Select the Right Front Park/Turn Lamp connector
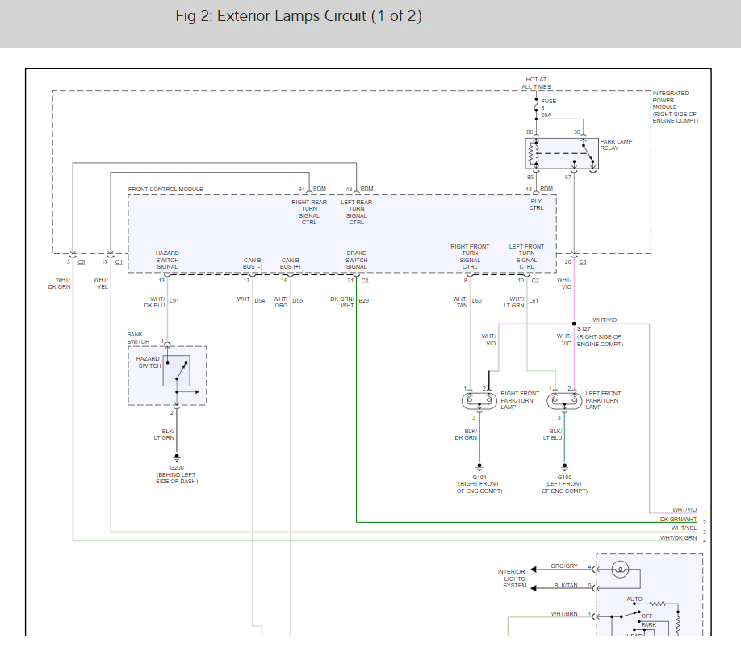The height and width of the screenshot is (660, 741). tap(479, 401)
